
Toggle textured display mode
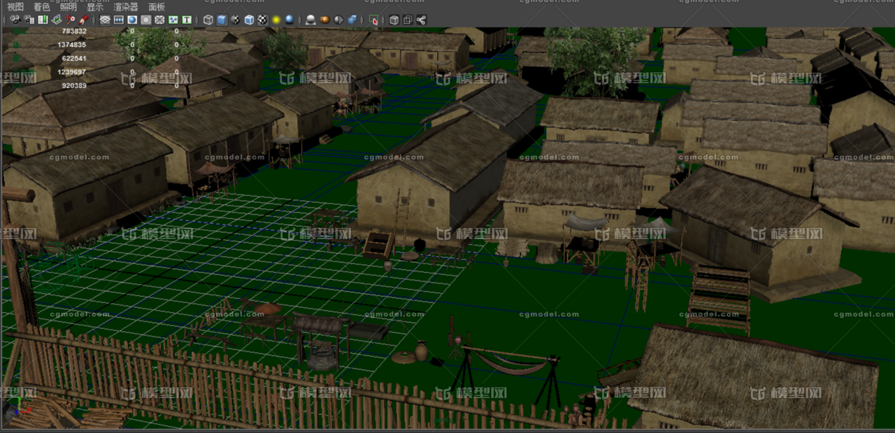click(x=262, y=20)
